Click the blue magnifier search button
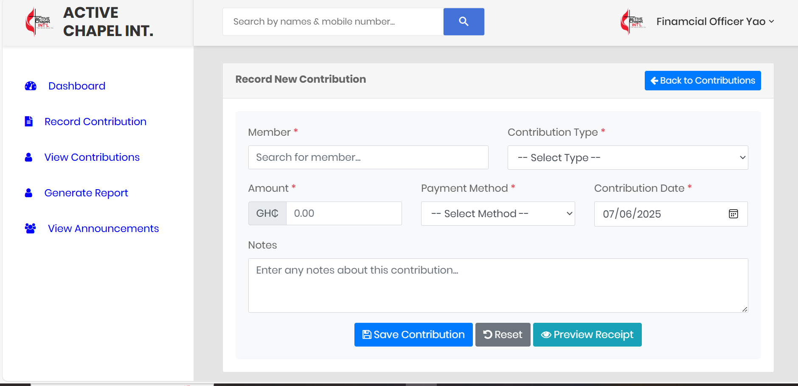The height and width of the screenshot is (386, 798). point(464,22)
